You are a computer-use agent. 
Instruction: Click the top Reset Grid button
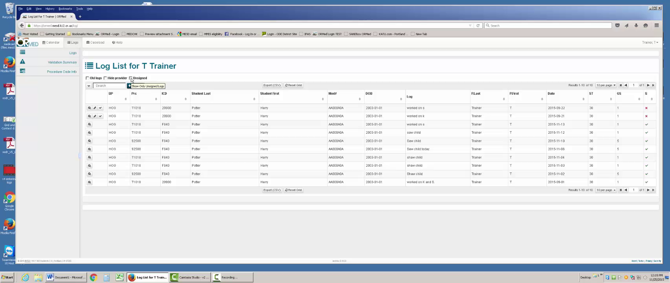tap(293, 85)
